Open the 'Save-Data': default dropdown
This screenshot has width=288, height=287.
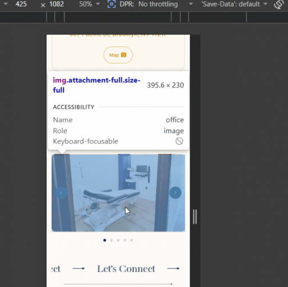click(x=234, y=4)
